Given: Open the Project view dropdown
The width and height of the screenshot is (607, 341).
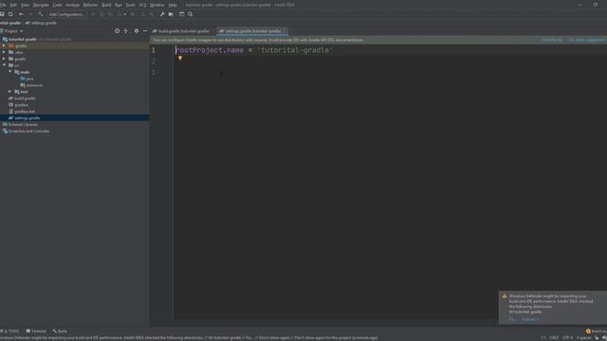Looking at the screenshot, I should pyautogui.click(x=12, y=31).
